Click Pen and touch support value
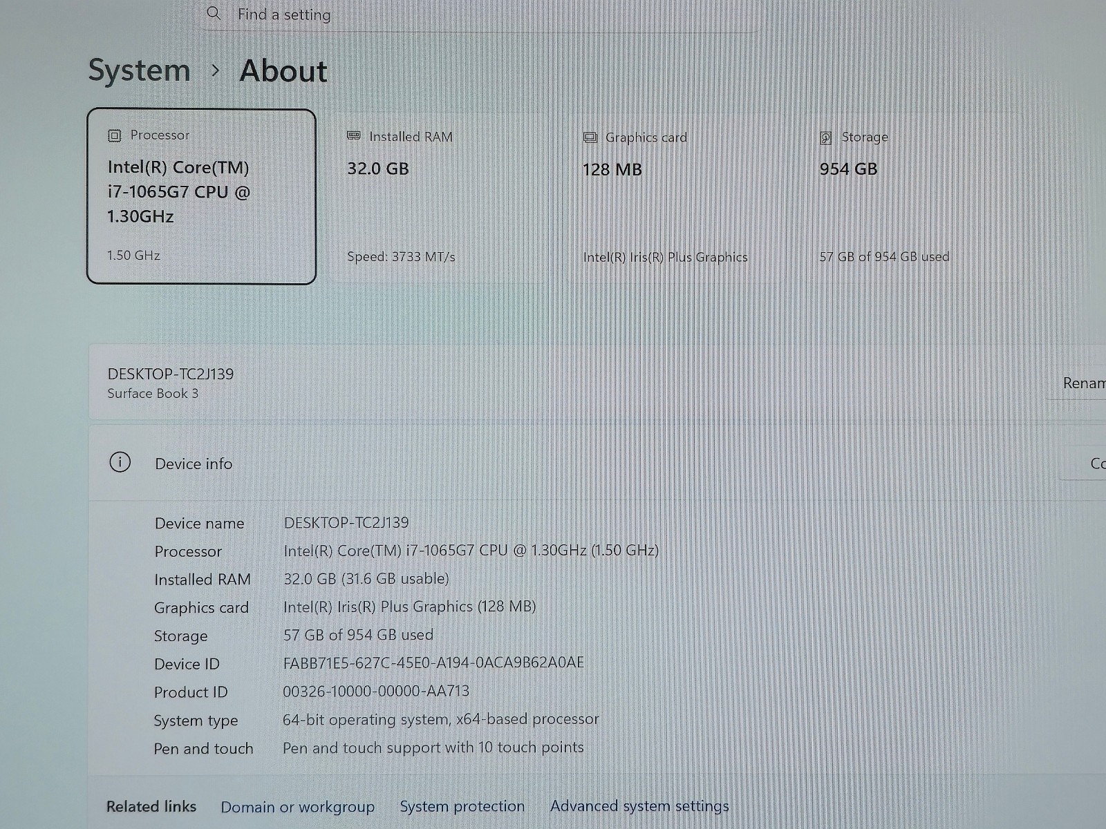 433,747
